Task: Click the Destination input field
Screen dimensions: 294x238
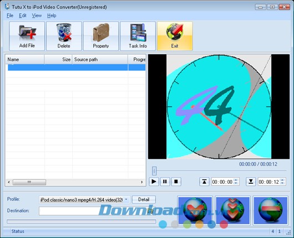Action: click(x=93, y=211)
